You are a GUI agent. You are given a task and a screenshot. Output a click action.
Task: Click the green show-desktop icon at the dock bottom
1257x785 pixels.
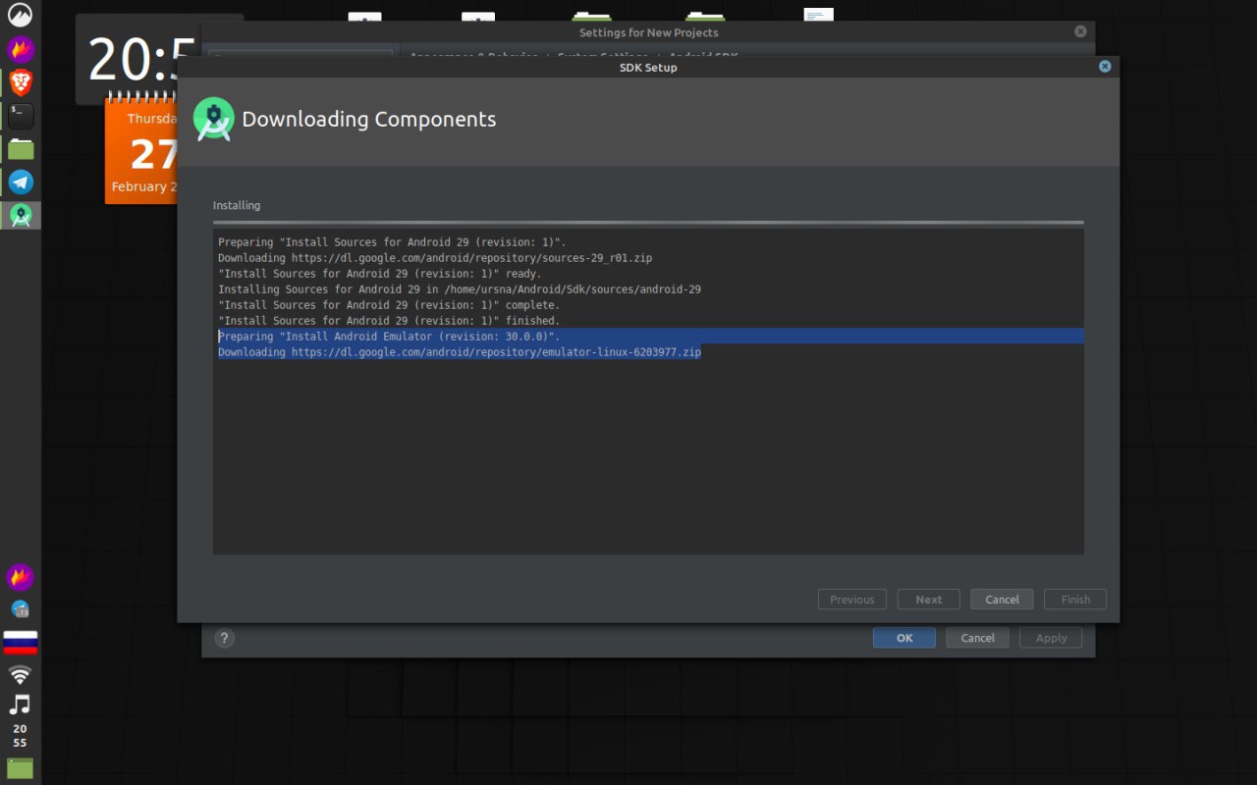(x=20, y=768)
